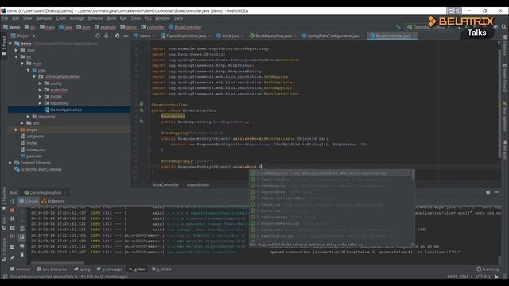Image resolution: width=509 pixels, height=286 pixels.
Task: Toggle Bean Validation right-side tool tab
Action: [x=505, y=118]
